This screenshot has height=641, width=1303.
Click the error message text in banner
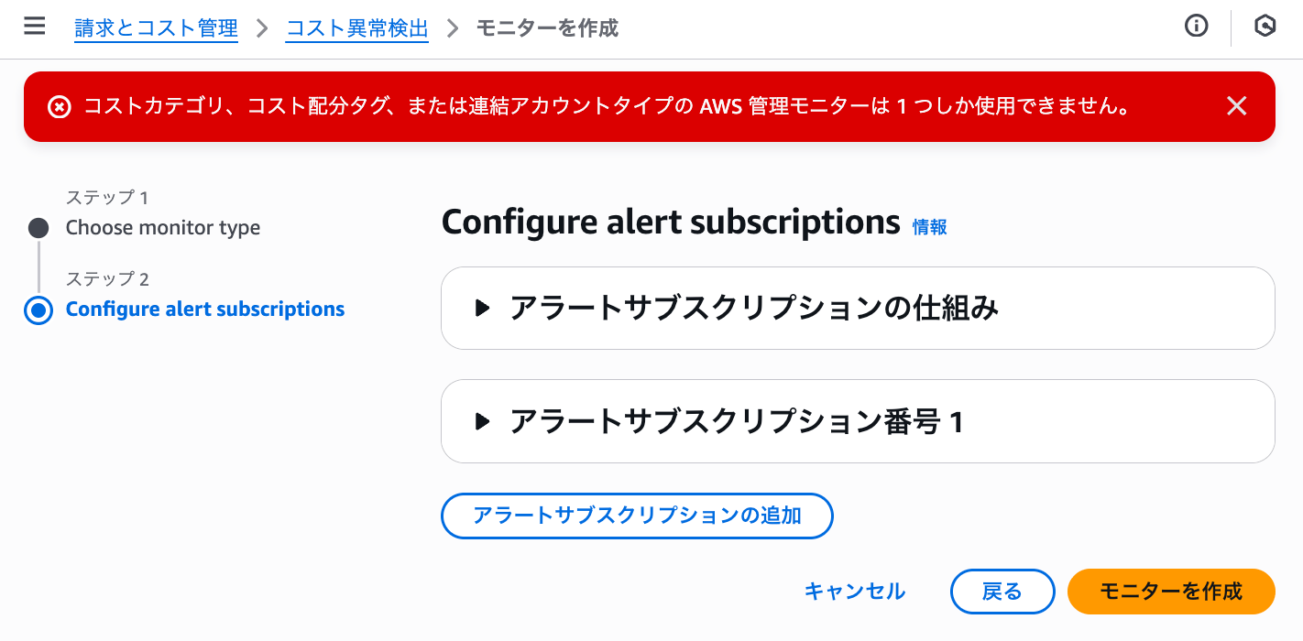[x=605, y=107]
